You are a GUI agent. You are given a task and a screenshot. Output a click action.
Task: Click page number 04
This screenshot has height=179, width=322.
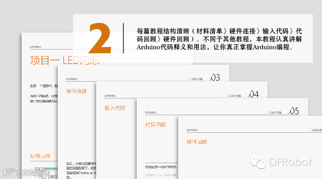click(x=254, y=94)
